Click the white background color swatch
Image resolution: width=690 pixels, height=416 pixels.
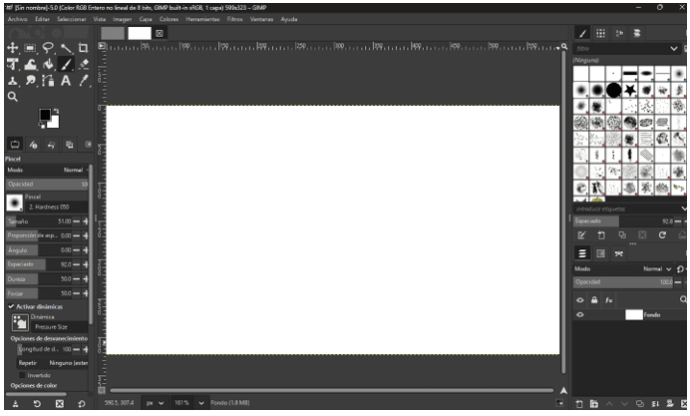(54, 124)
